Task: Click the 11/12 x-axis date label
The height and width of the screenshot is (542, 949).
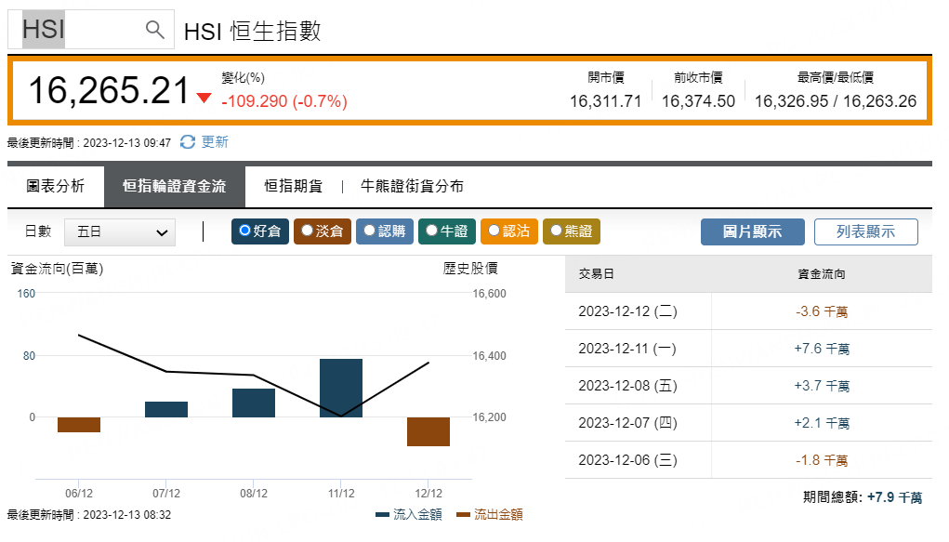Action: (341, 493)
